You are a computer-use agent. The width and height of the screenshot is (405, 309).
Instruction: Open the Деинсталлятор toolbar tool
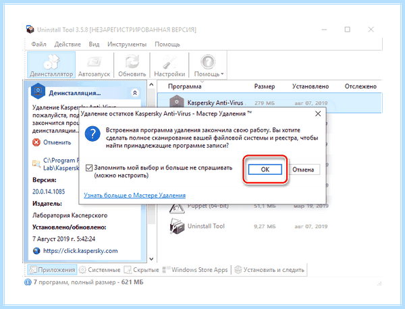pos(51,65)
